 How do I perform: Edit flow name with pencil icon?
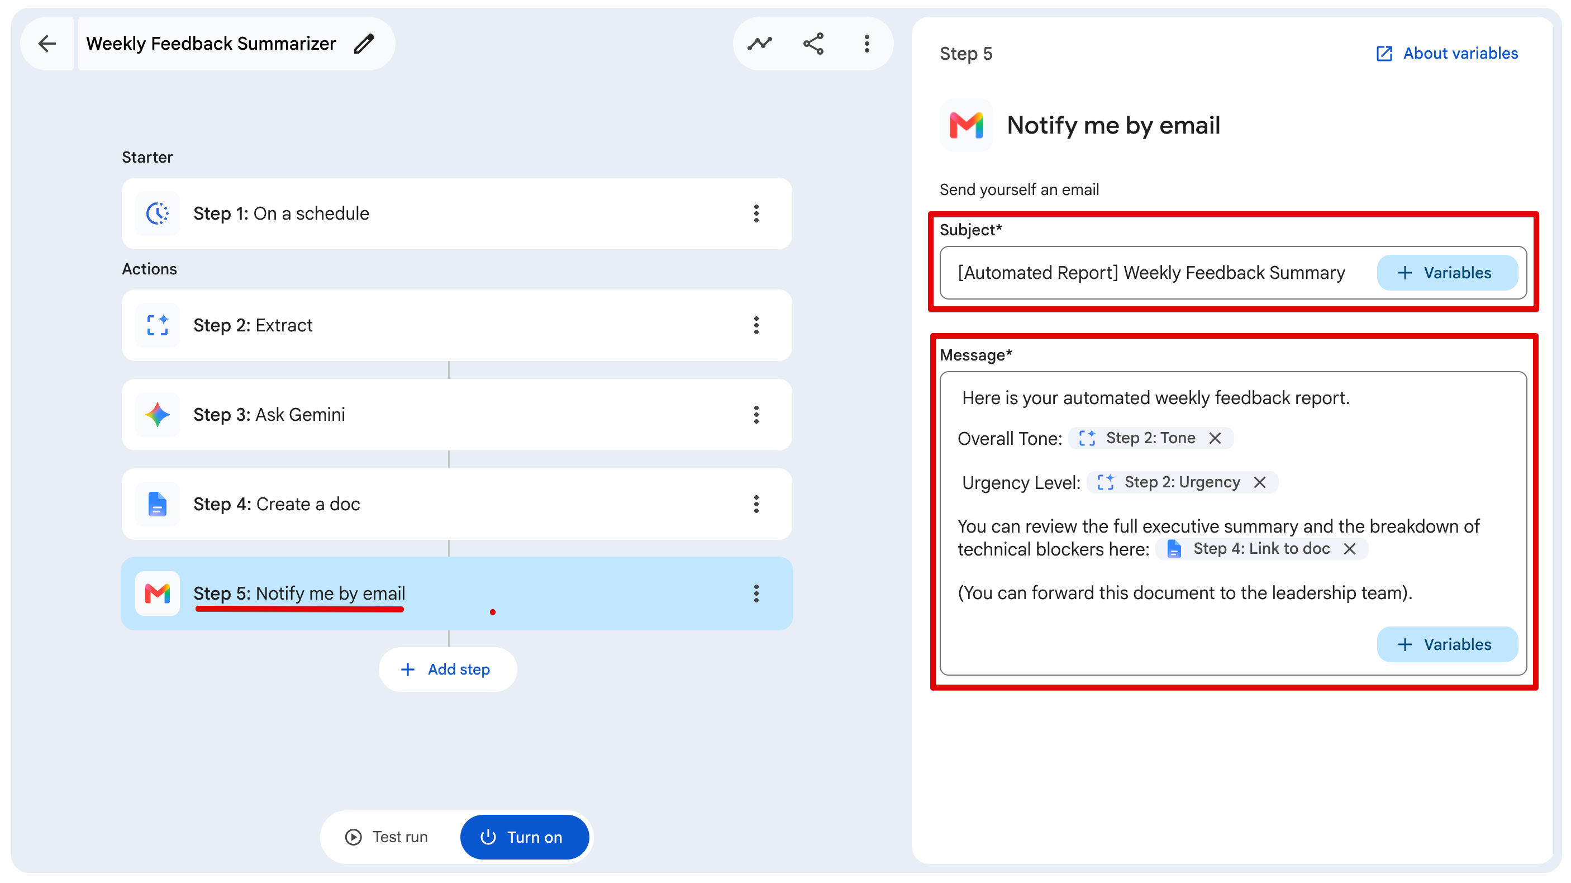364,44
